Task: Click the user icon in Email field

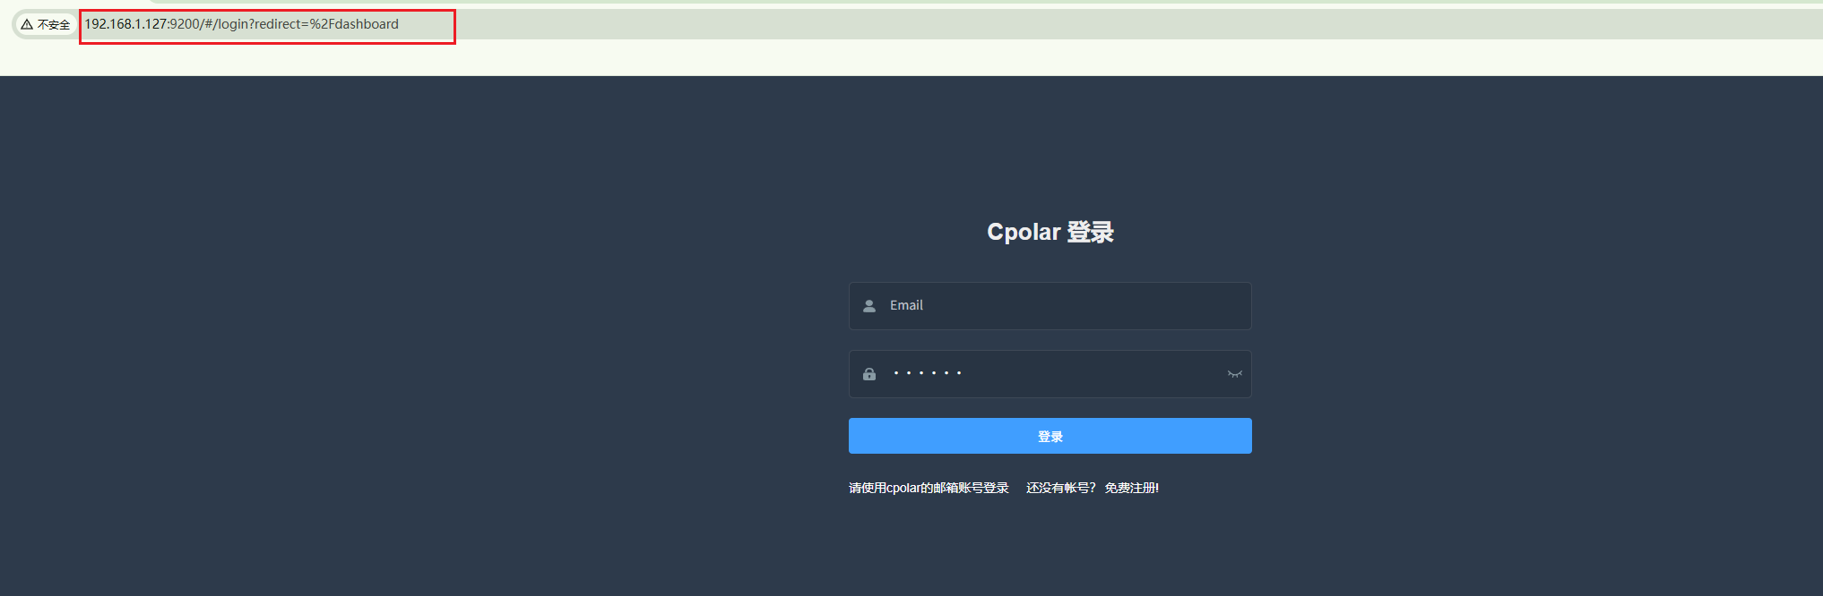Action: 868,306
